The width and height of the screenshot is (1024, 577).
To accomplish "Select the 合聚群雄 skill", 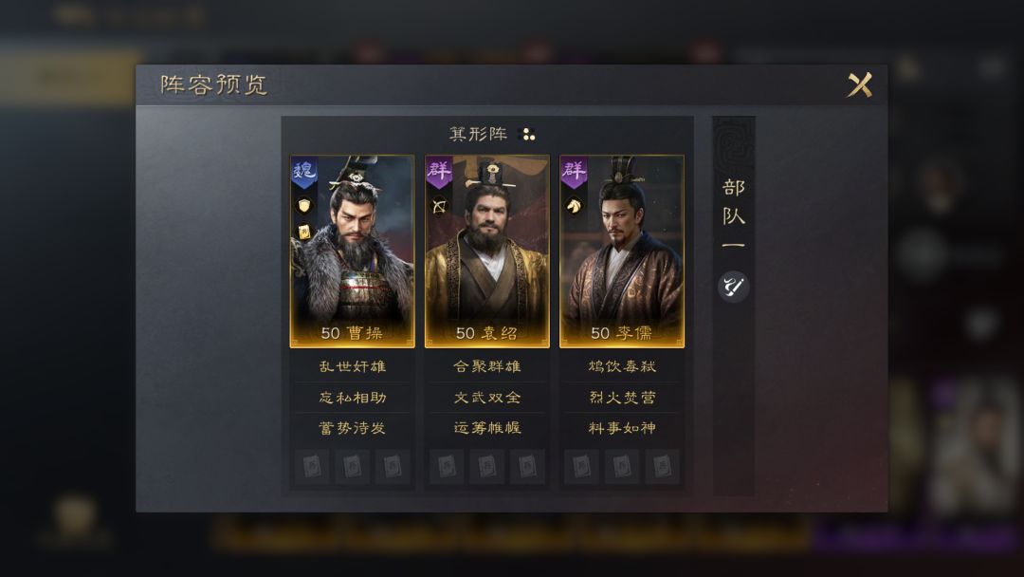I will [x=487, y=366].
